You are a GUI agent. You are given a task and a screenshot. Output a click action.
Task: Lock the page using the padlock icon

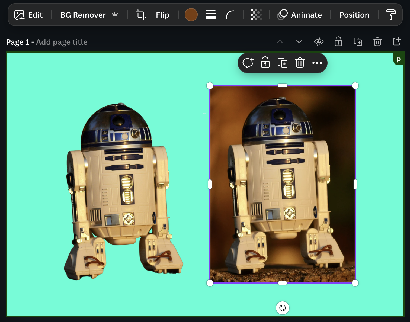click(338, 41)
